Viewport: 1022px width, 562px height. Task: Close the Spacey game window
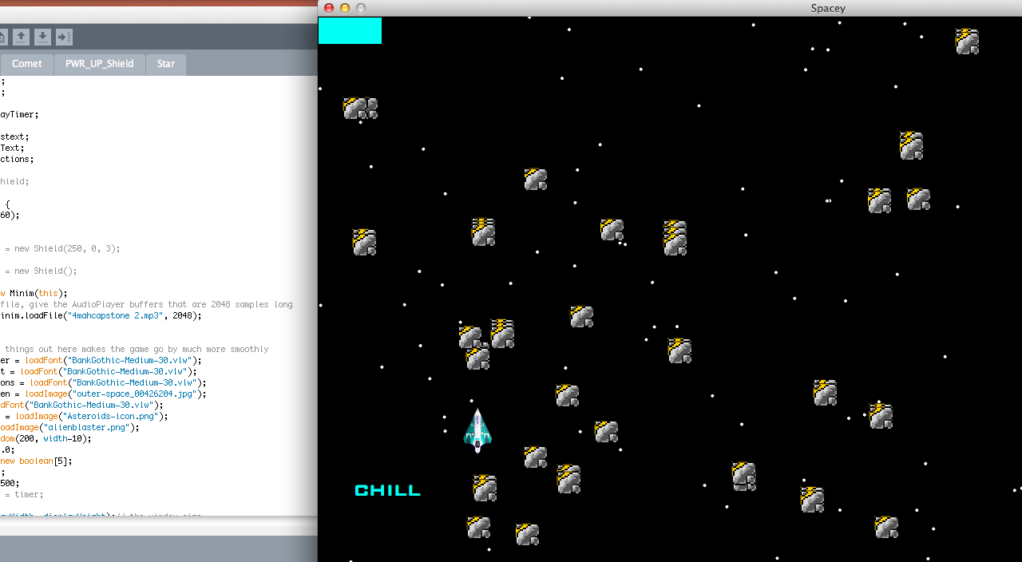pyautogui.click(x=329, y=8)
